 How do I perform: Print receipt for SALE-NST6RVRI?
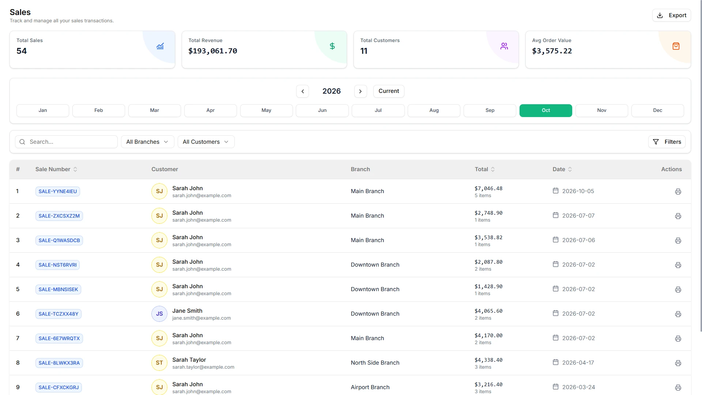pyautogui.click(x=678, y=265)
